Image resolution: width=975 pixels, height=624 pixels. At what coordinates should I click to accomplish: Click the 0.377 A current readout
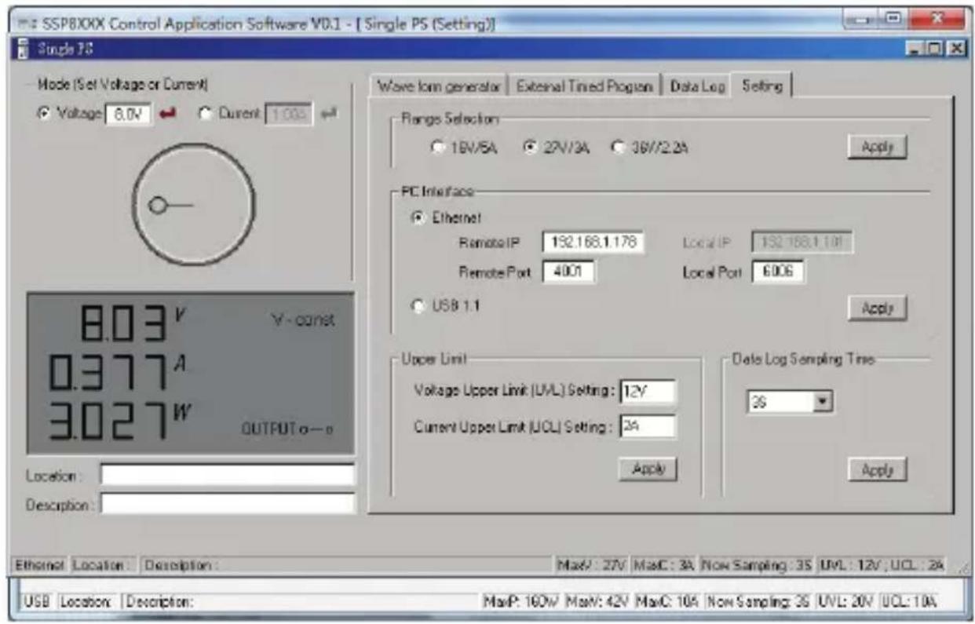click(x=116, y=372)
